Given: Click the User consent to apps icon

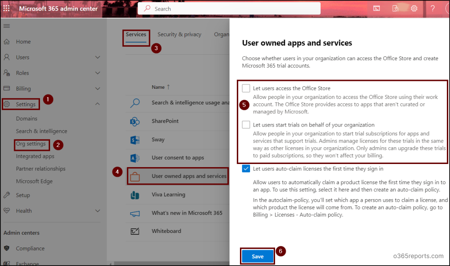Looking at the screenshot, I should coord(135,158).
